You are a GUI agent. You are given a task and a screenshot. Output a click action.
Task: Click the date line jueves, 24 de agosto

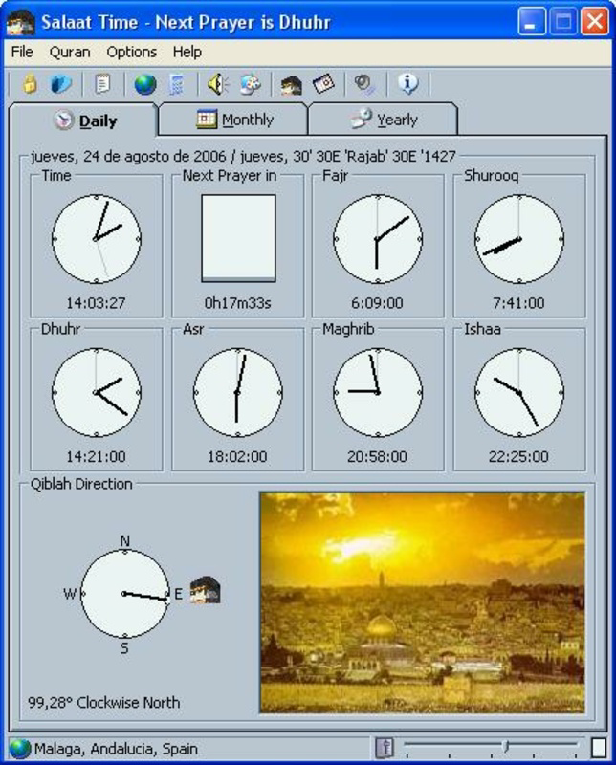click(243, 156)
